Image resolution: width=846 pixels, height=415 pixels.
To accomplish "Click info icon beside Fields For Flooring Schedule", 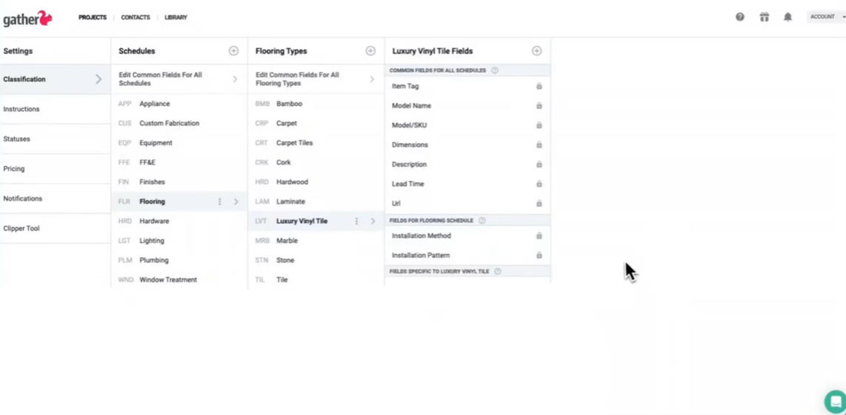I will [482, 220].
